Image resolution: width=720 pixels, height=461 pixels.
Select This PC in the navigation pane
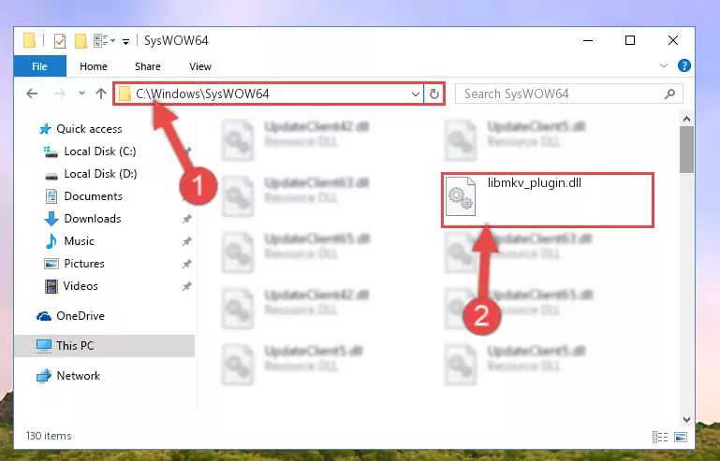tap(105, 346)
